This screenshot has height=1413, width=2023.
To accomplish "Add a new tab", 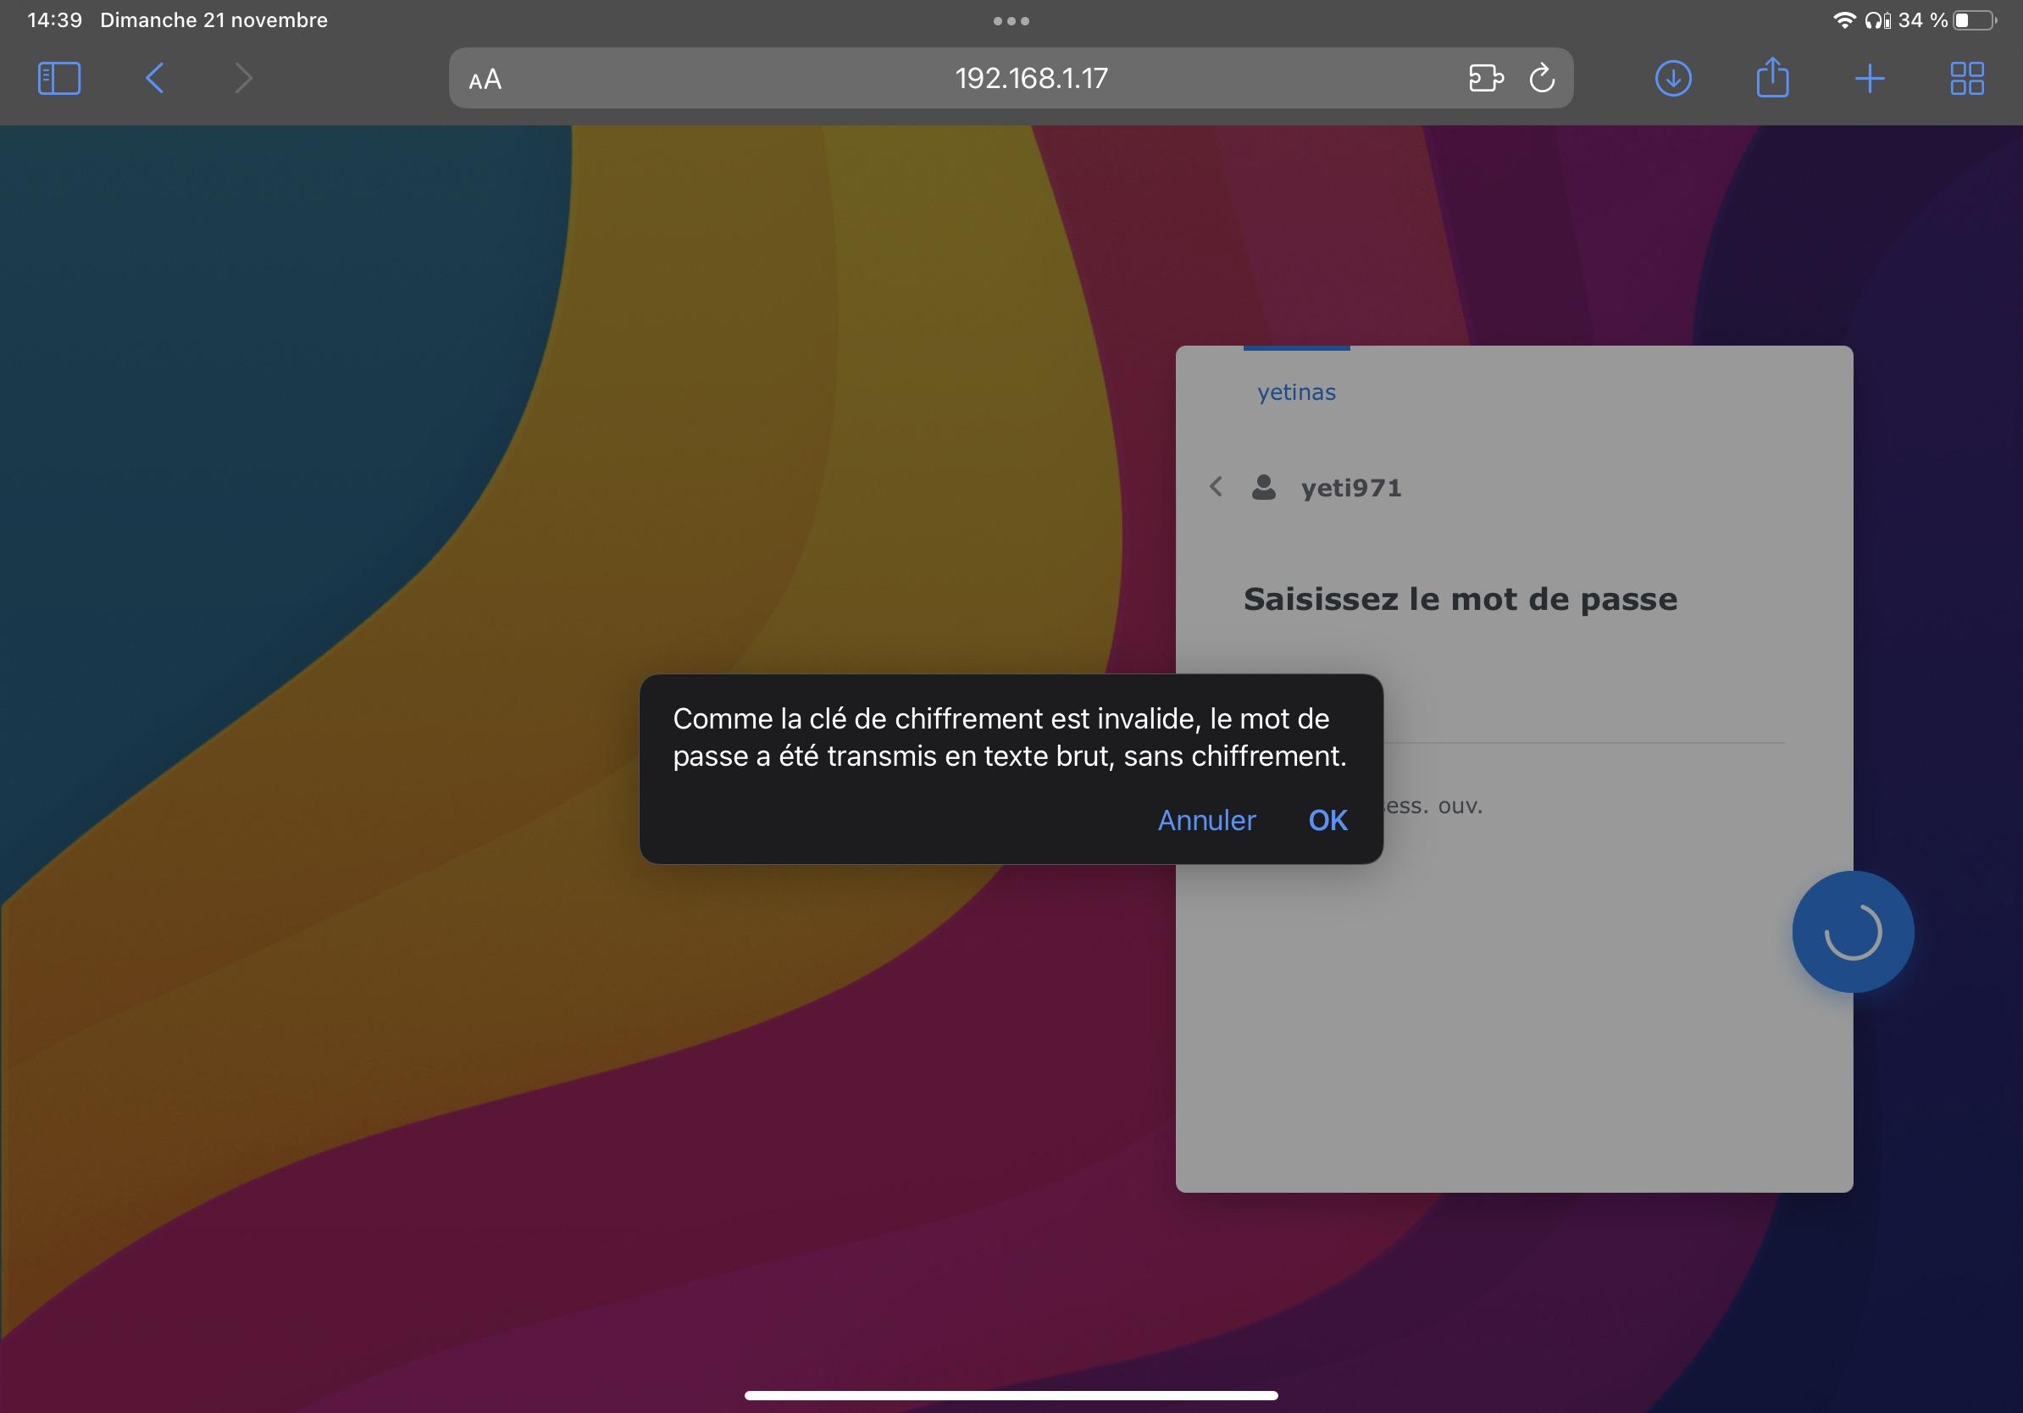I will pos(1869,79).
